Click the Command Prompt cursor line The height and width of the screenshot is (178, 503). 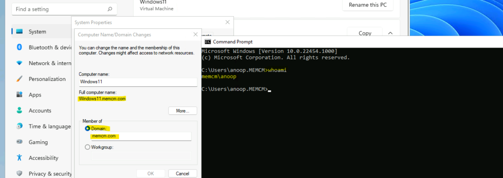pyautogui.click(x=236, y=89)
